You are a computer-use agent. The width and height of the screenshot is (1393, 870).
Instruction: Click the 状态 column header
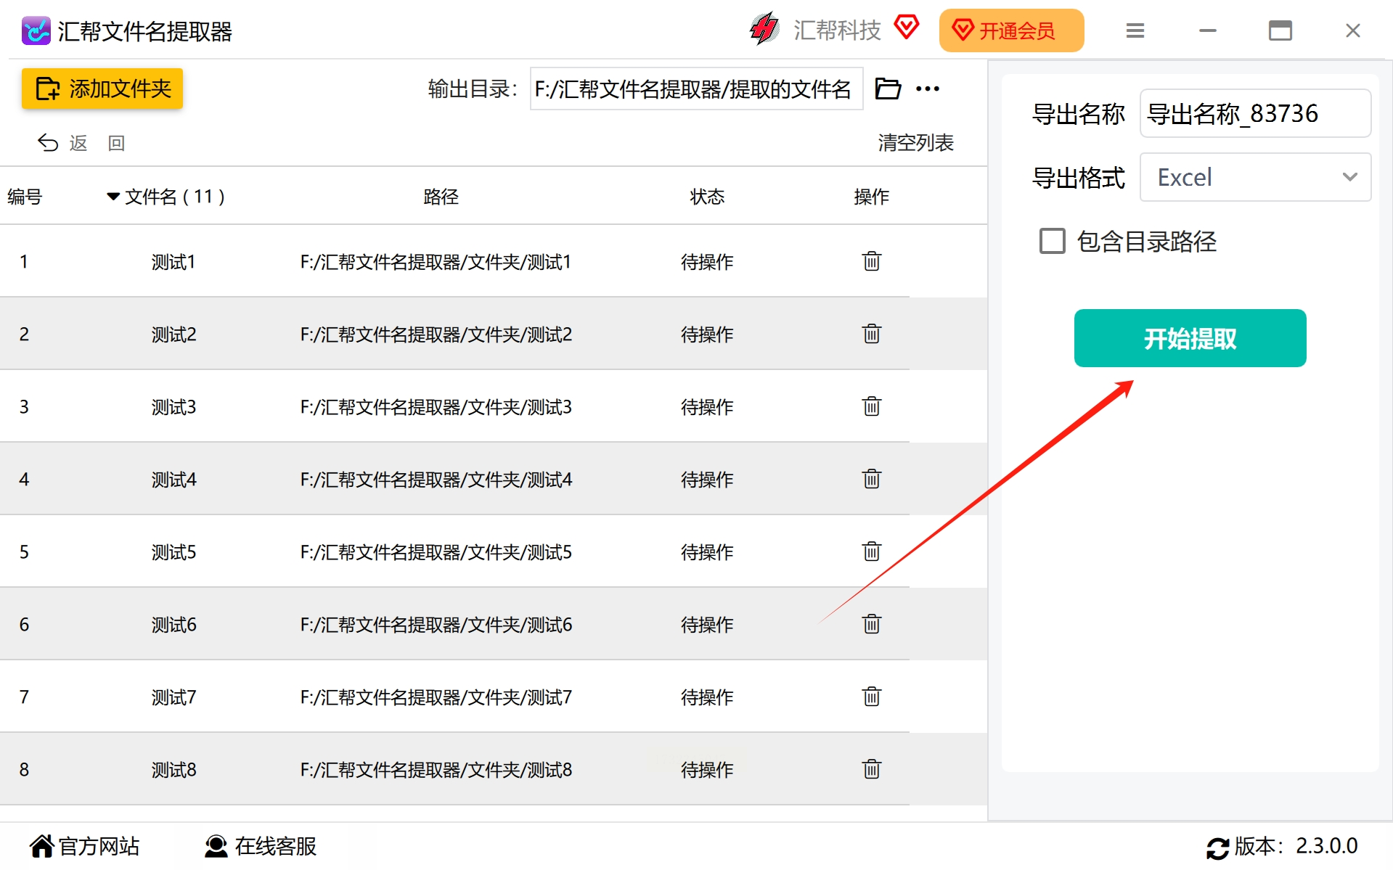tap(707, 197)
